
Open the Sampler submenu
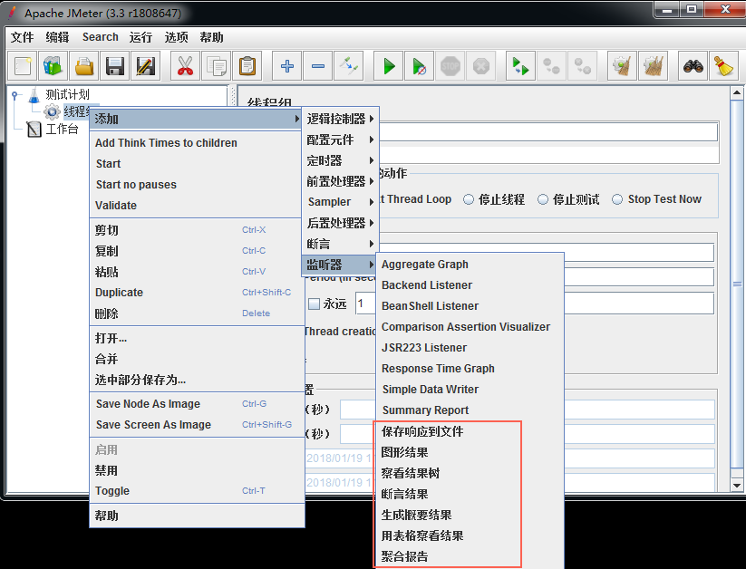340,202
